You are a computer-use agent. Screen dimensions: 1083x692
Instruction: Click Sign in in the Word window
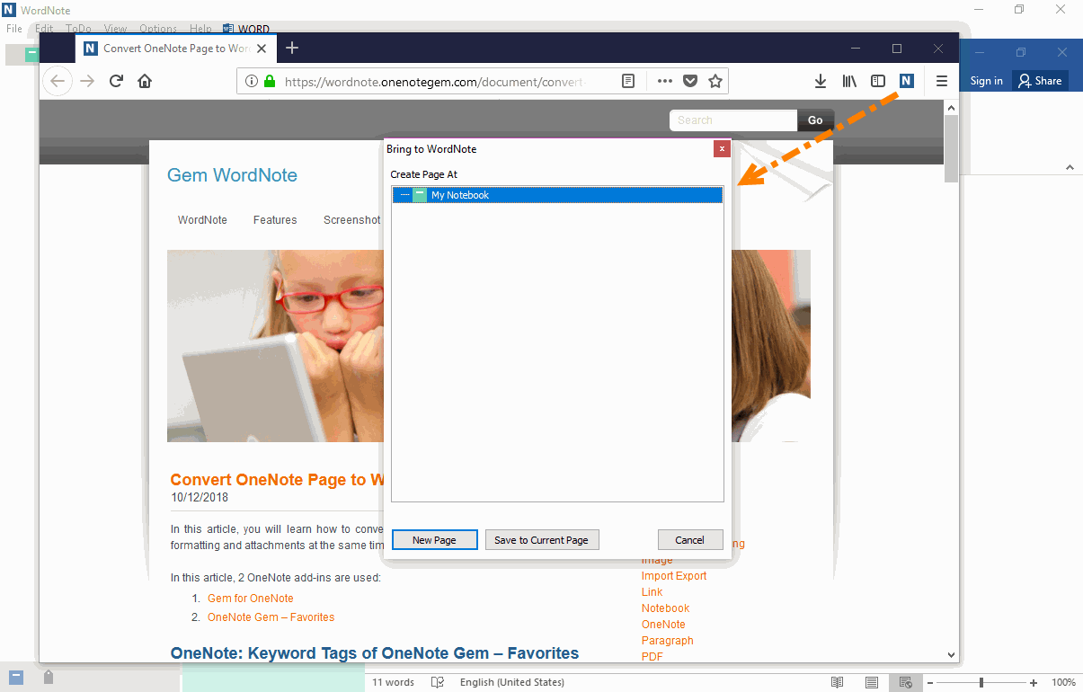[986, 81]
